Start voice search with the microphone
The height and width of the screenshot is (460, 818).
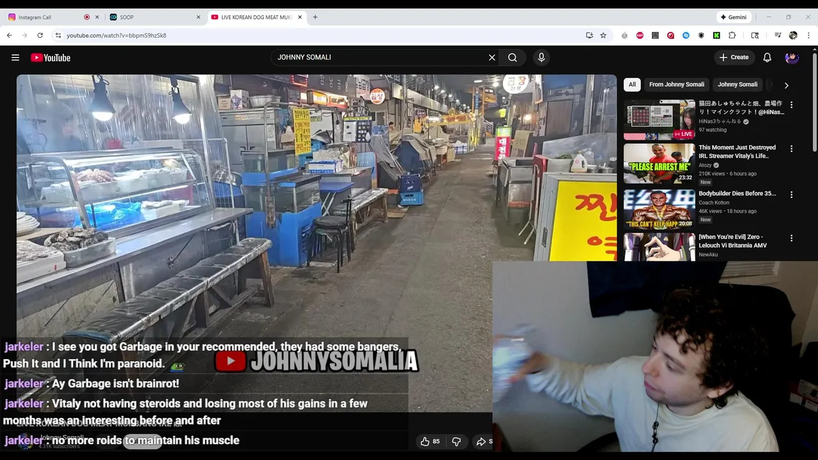click(x=541, y=57)
